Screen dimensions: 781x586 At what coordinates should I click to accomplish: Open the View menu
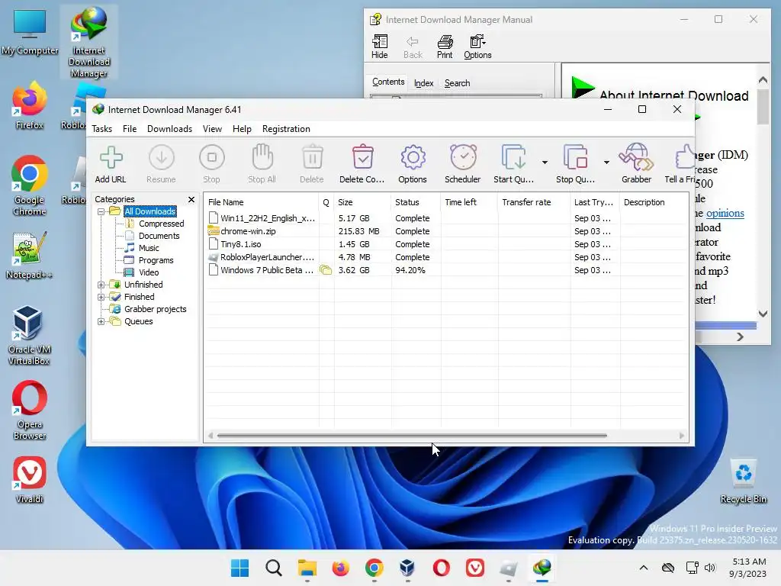[212, 129]
